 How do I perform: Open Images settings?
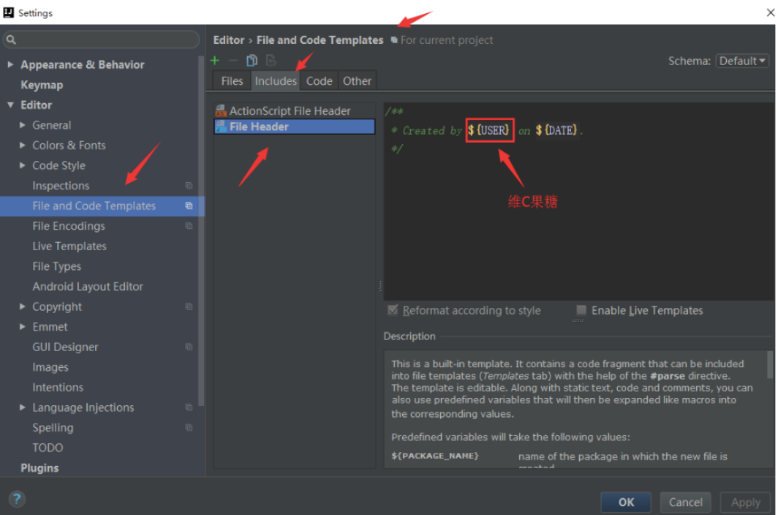point(50,367)
